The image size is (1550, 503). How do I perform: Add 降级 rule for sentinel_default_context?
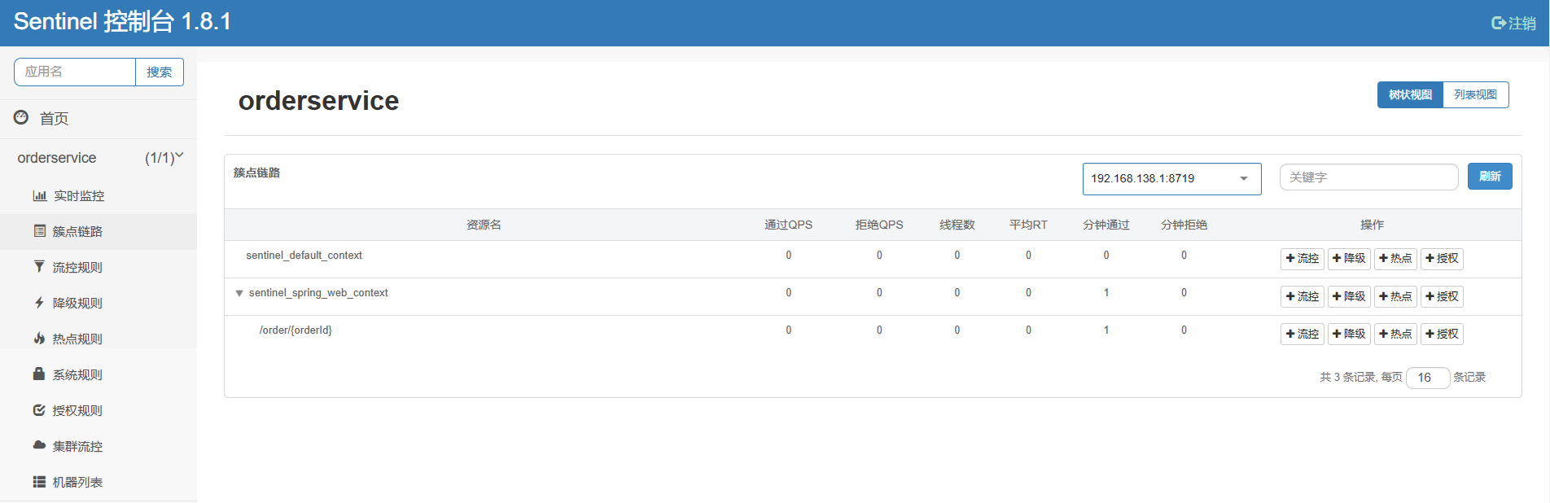tap(1349, 259)
